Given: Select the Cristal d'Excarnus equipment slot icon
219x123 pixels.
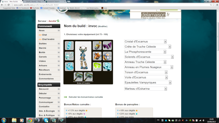Looking at the screenshot, I should click(69, 45).
